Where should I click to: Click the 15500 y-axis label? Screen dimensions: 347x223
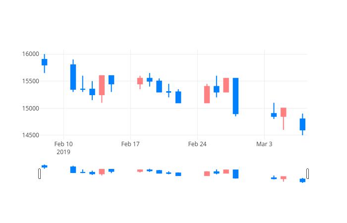click(x=31, y=81)
